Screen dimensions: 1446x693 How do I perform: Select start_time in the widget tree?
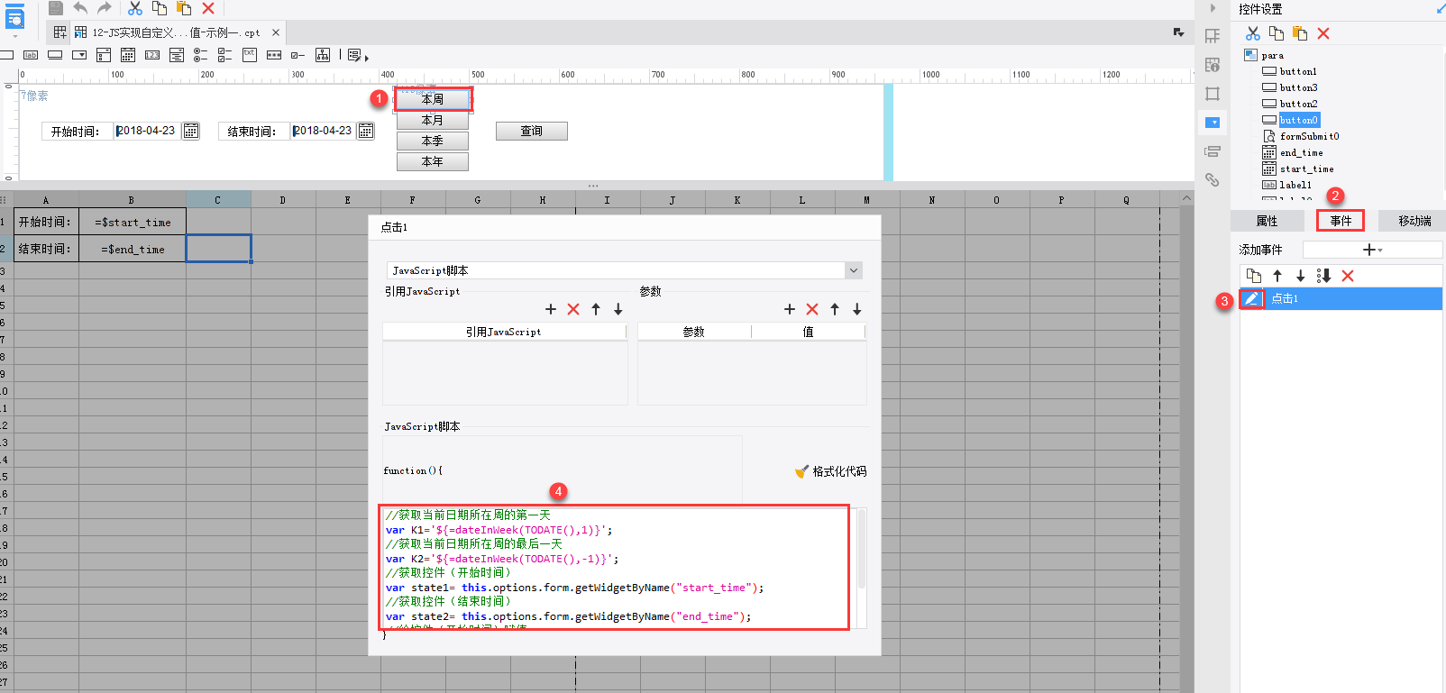pos(1305,169)
